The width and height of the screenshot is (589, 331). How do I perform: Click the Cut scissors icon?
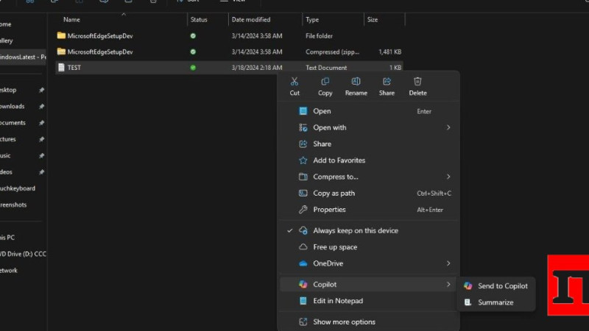pos(294,82)
